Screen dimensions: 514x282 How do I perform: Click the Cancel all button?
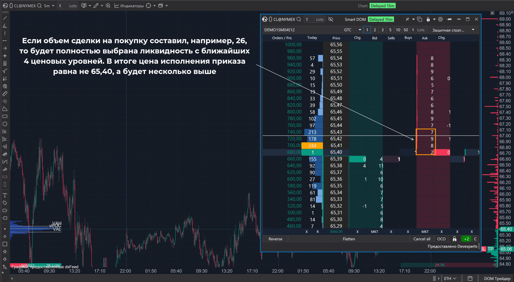pyautogui.click(x=422, y=239)
